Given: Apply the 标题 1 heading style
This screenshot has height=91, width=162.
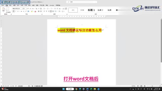Looking at the screenshot, I should click(x=91, y=10).
